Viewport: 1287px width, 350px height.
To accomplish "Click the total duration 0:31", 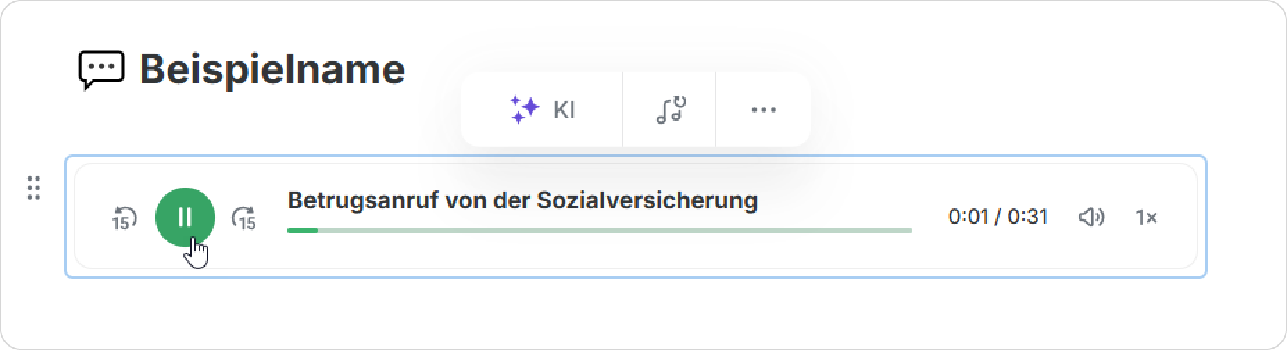I will click(1027, 217).
